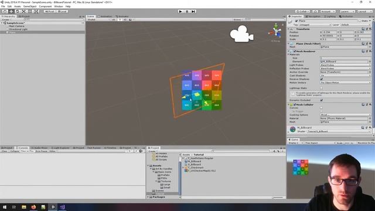Toggle the Lightmap Static checkbox
The width and height of the screenshot is (375, 211).
point(322,88)
